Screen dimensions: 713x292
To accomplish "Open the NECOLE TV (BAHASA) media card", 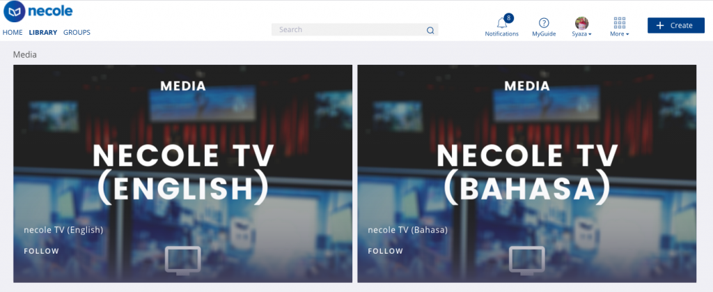I will tap(526, 174).
